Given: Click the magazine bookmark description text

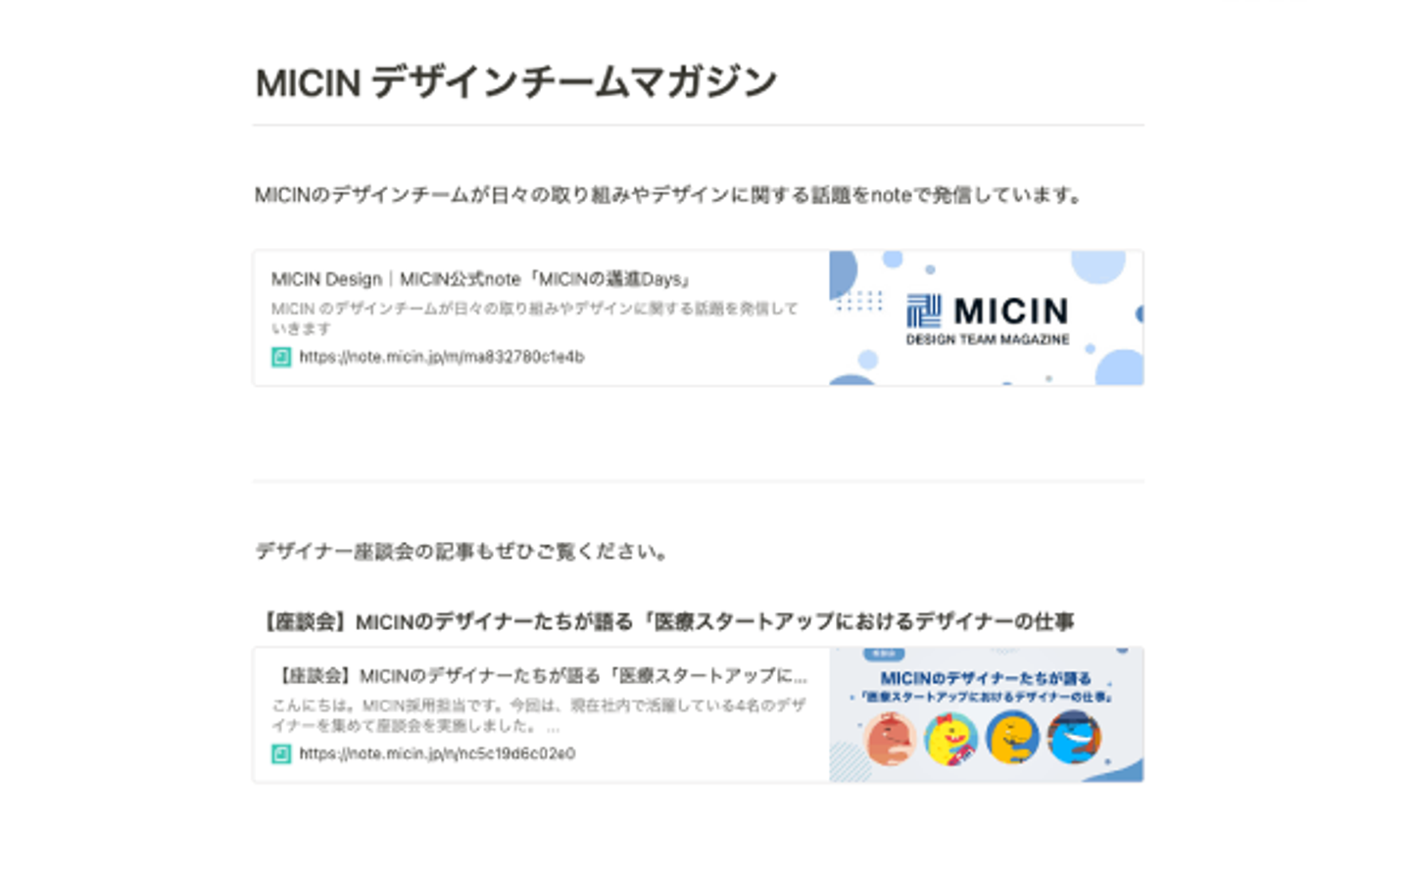Looking at the screenshot, I should coord(535,318).
